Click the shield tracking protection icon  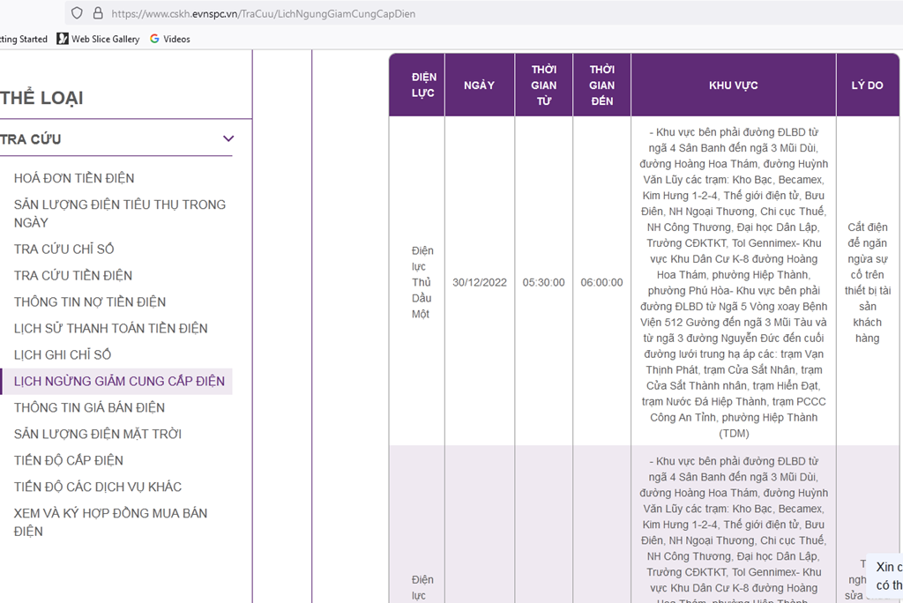[x=78, y=13]
